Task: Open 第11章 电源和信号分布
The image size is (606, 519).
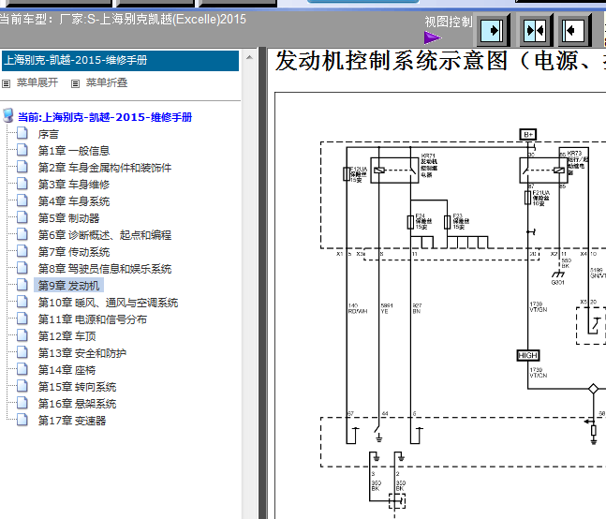Action: click(92, 319)
